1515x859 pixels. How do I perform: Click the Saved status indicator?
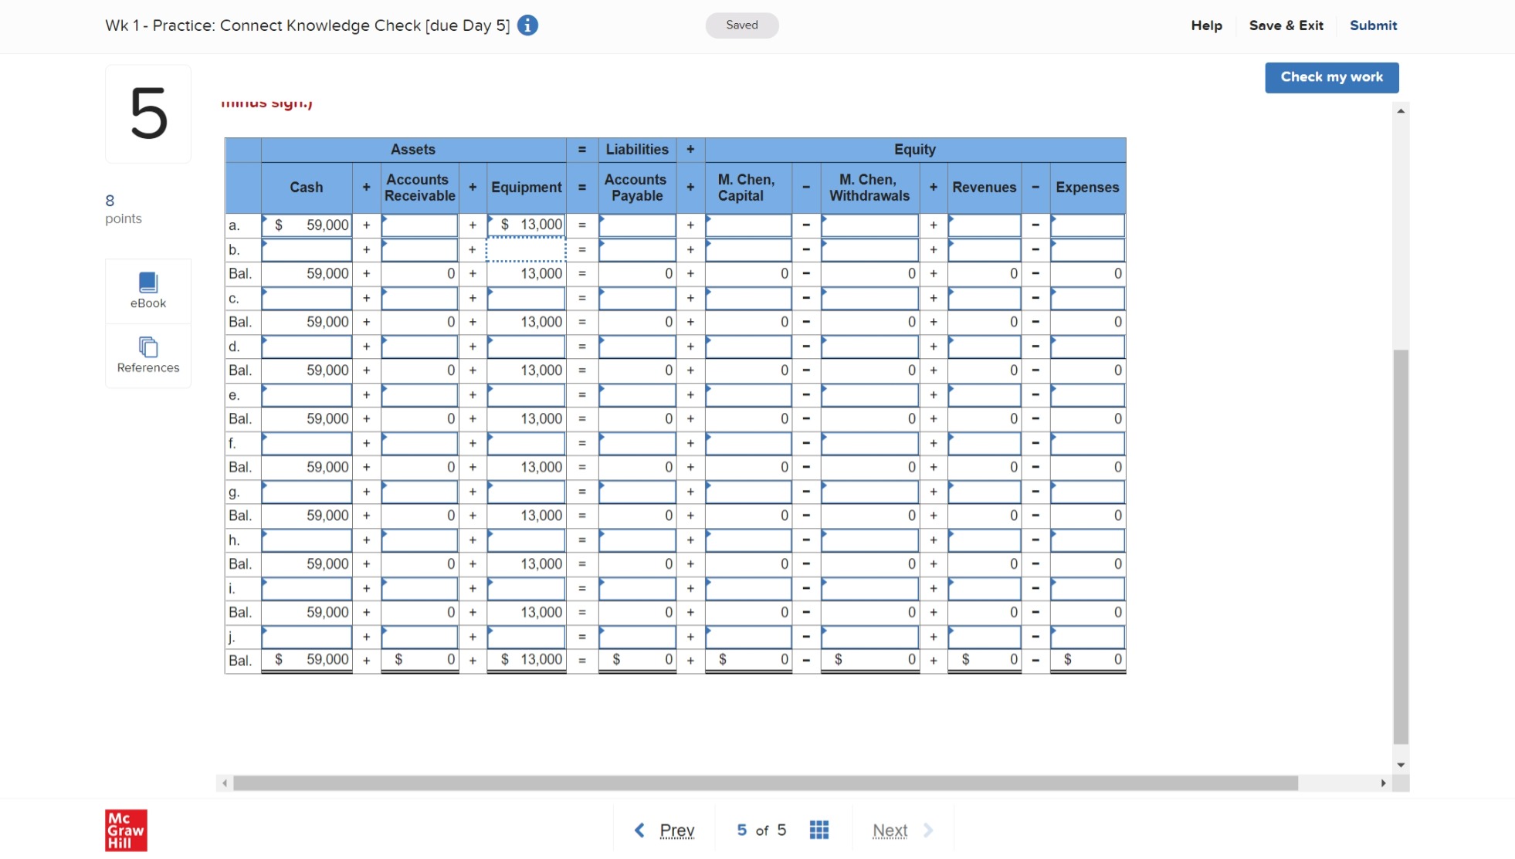[x=741, y=25]
